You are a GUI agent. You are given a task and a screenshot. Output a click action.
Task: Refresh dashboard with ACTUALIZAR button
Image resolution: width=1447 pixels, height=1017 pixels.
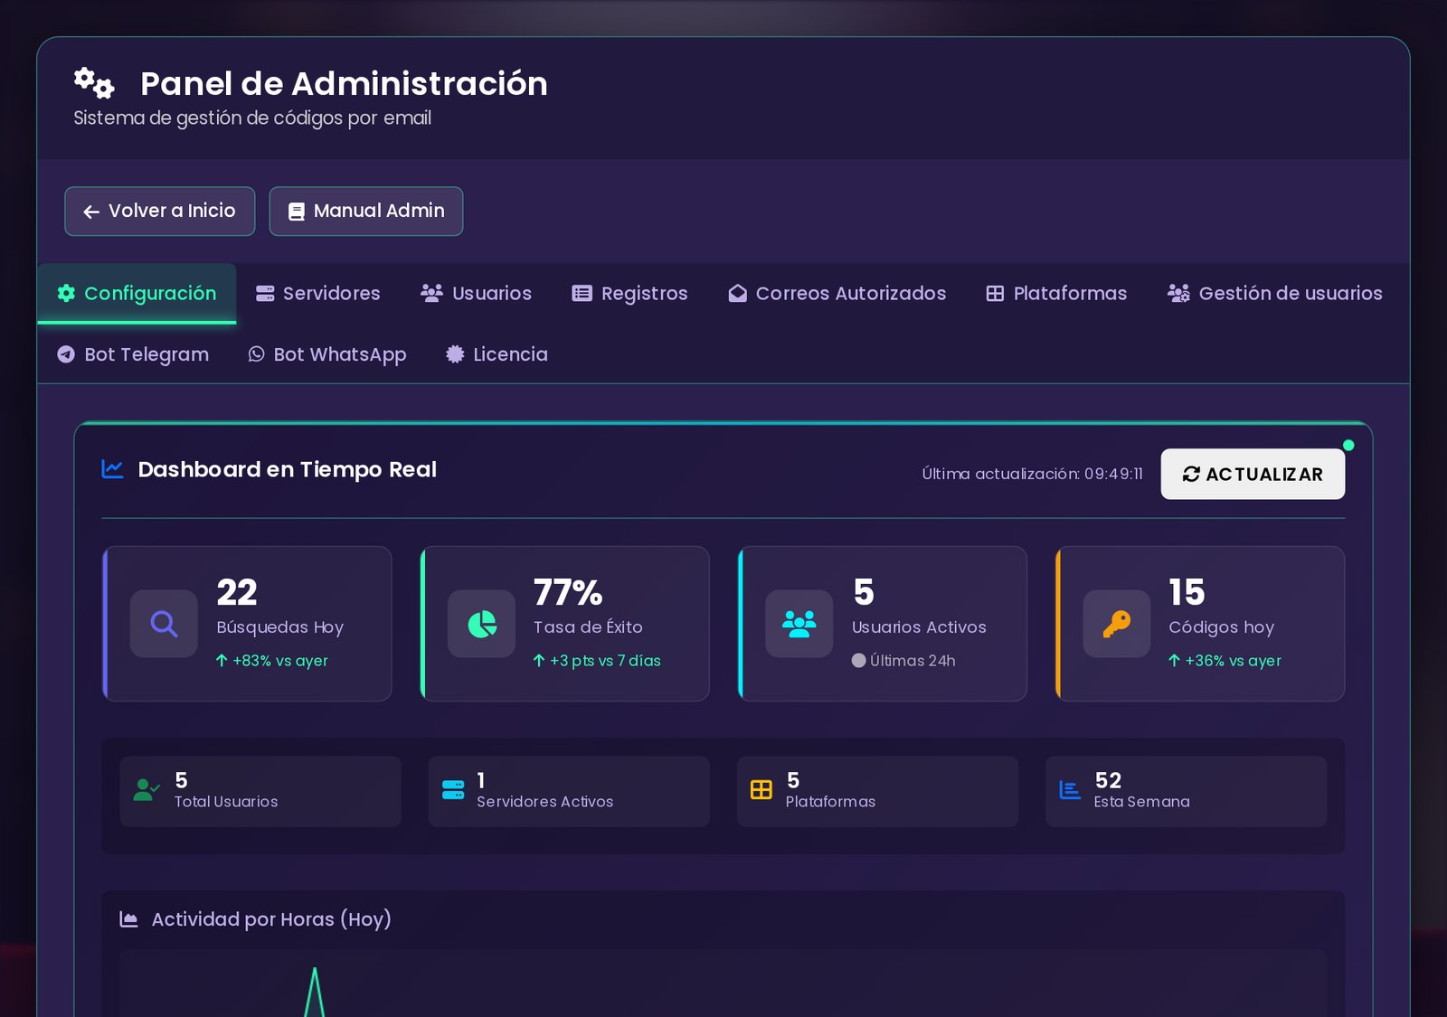point(1253,474)
